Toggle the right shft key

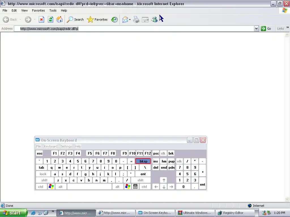click(x=140, y=180)
